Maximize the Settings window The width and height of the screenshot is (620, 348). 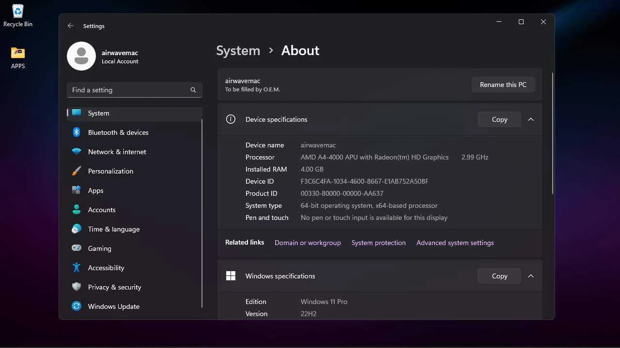(x=521, y=22)
